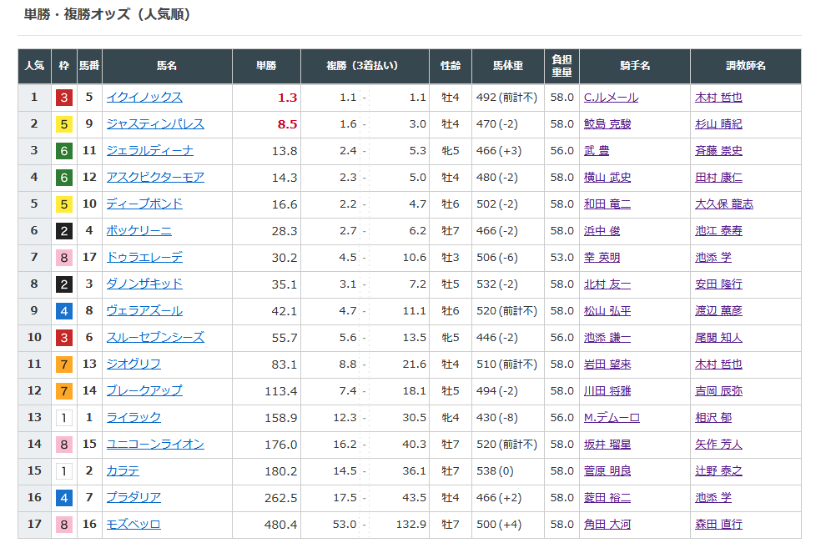This screenshot has height=553, width=826.
Task: Open horse link ブレークアップ
Action: (x=144, y=391)
